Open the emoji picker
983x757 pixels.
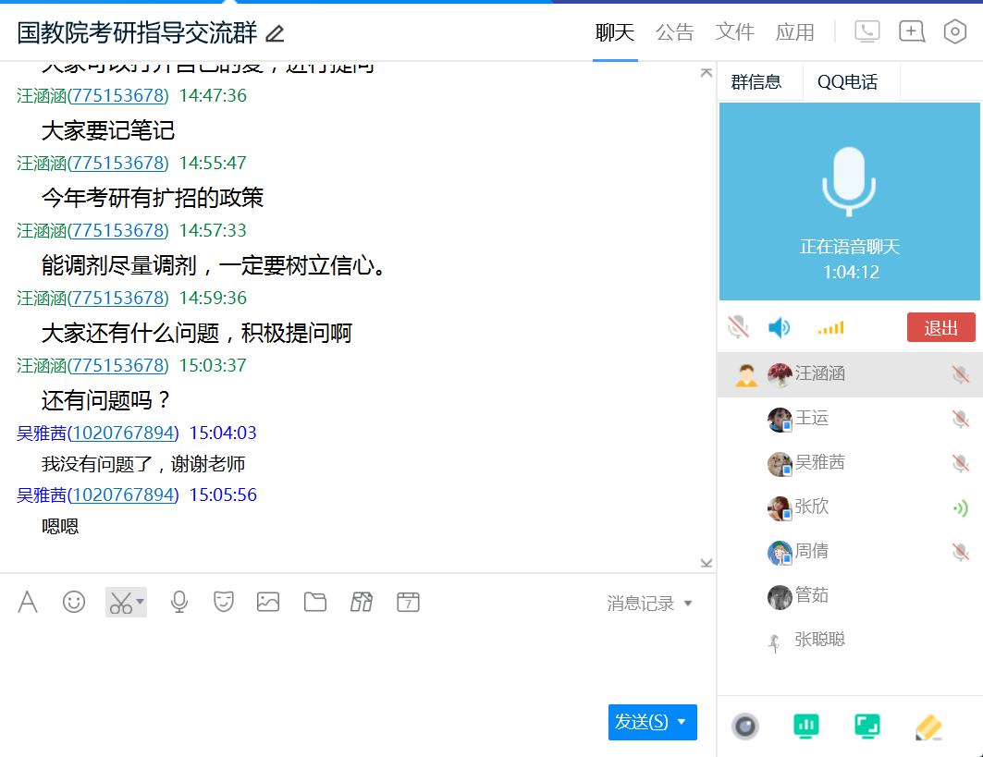coord(74,602)
